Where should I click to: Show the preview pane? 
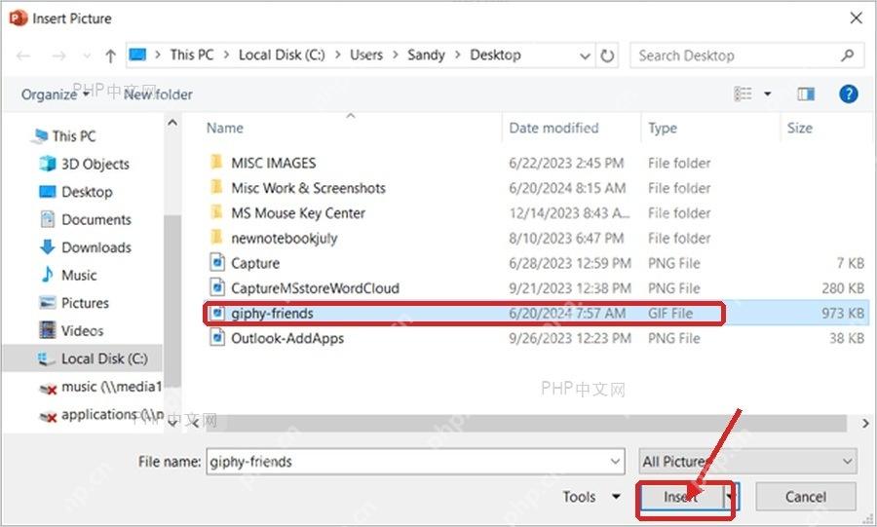(806, 94)
